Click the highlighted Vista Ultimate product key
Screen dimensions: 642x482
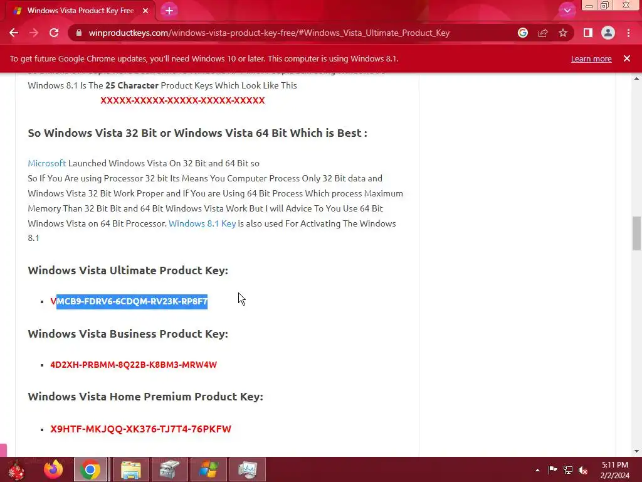click(129, 301)
